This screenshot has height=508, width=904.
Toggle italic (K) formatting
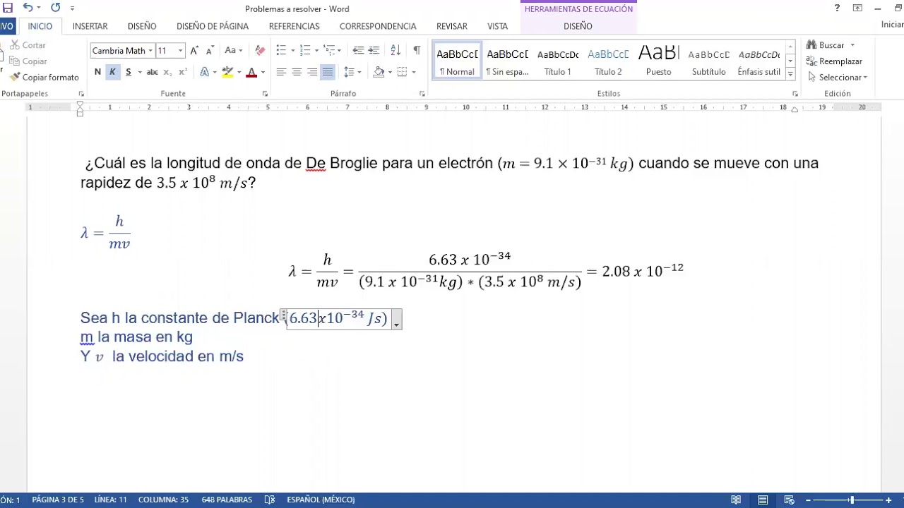[112, 72]
